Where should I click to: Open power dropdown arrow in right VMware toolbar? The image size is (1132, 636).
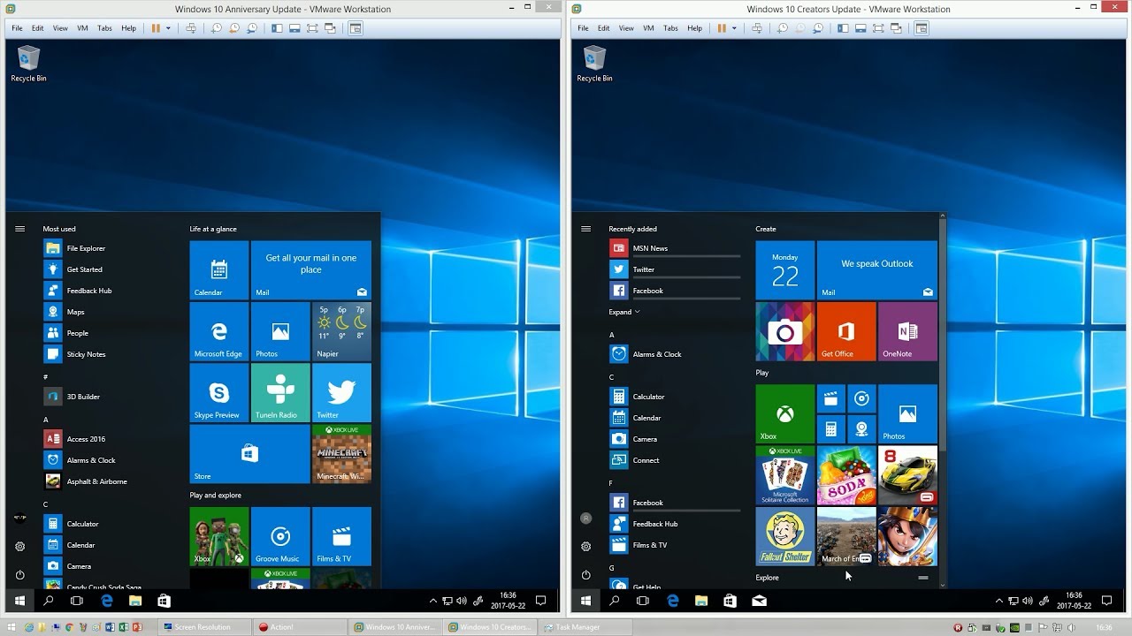coord(734,28)
